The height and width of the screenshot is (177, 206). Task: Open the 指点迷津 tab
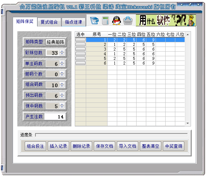click(x=73, y=22)
